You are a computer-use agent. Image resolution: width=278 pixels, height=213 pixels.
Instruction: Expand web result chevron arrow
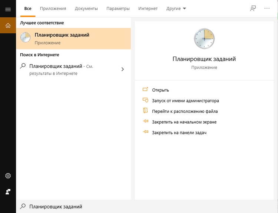pos(123,69)
